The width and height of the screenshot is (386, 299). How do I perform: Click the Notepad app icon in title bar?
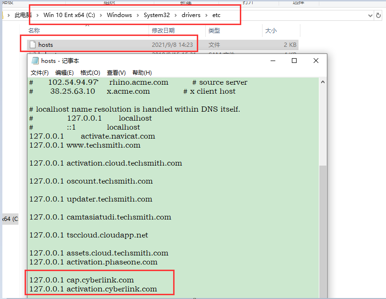pos(35,61)
